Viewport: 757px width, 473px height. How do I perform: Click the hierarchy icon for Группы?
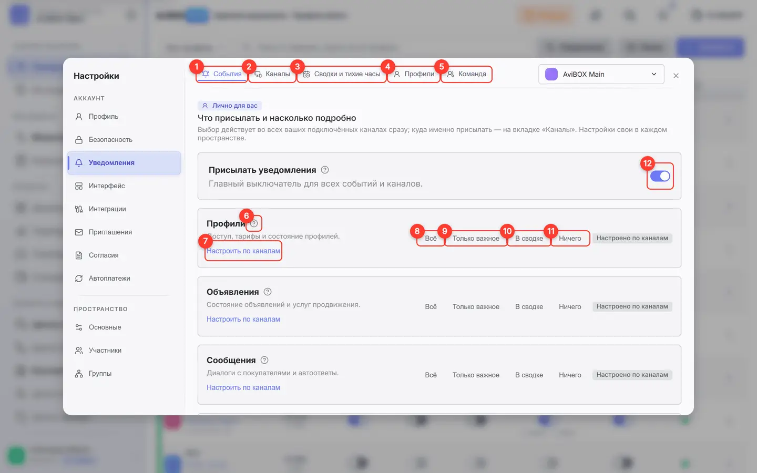(x=79, y=374)
